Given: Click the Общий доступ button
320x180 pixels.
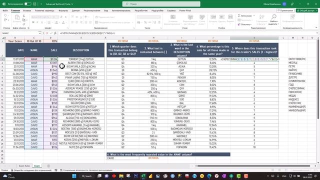Looking at the screenshot, I should pos(306,10).
